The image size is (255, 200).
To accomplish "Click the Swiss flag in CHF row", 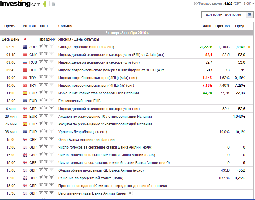I will 25,70.
